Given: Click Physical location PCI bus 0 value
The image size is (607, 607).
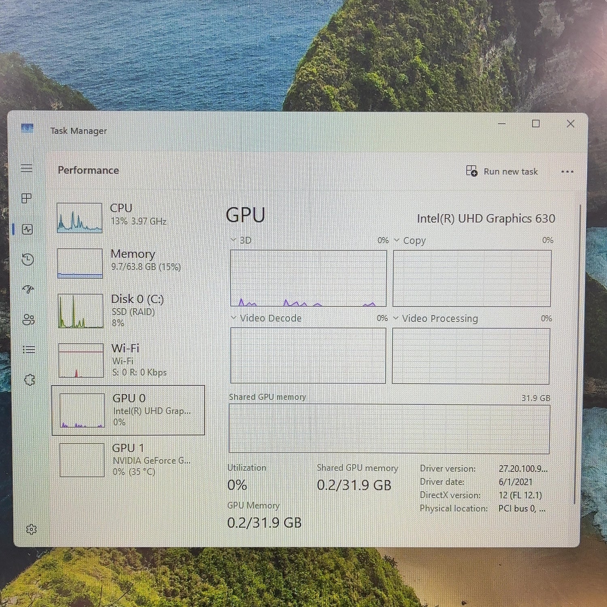Looking at the screenshot, I should (522, 508).
